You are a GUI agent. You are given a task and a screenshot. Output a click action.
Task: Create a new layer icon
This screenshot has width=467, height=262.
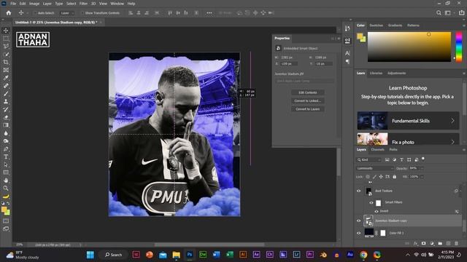[448, 244]
